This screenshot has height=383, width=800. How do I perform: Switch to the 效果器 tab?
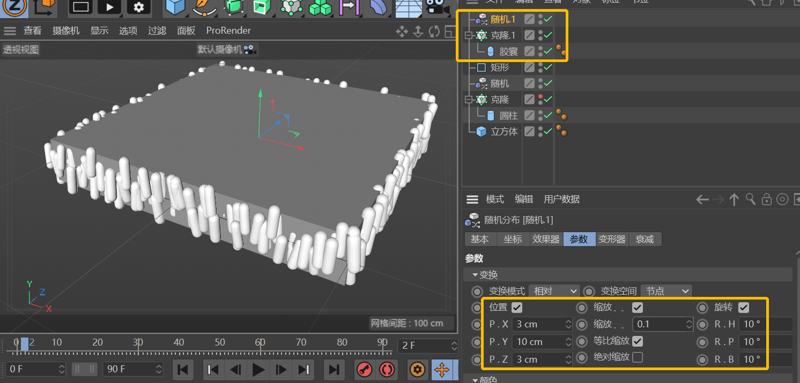pyautogui.click(x=546, y=239)
